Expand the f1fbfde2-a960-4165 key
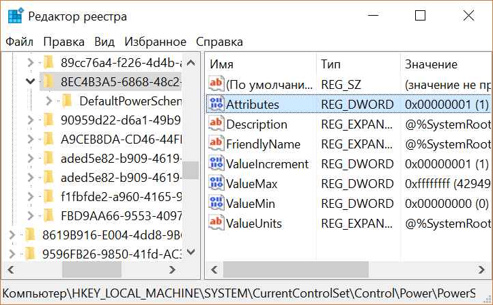Viewport: 493px width, 305px height. point(31,197)
